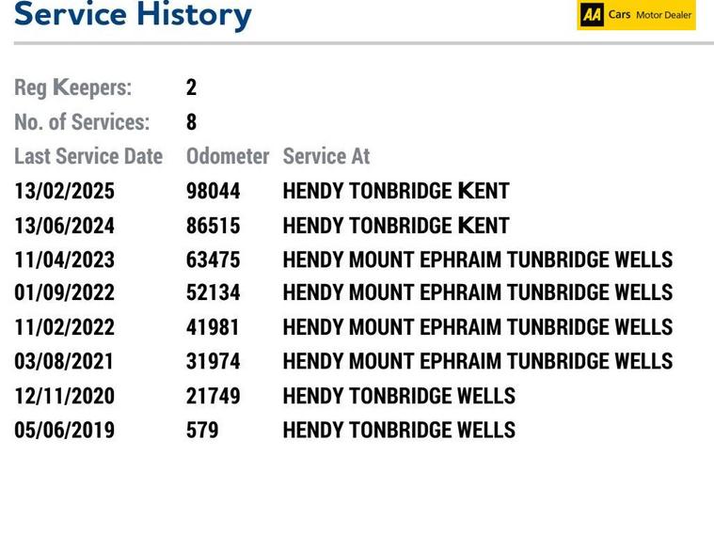The width and height of the screenshot is (714, 535).
Task: Click the Odometer column header
Action: [x=228, y=156]
